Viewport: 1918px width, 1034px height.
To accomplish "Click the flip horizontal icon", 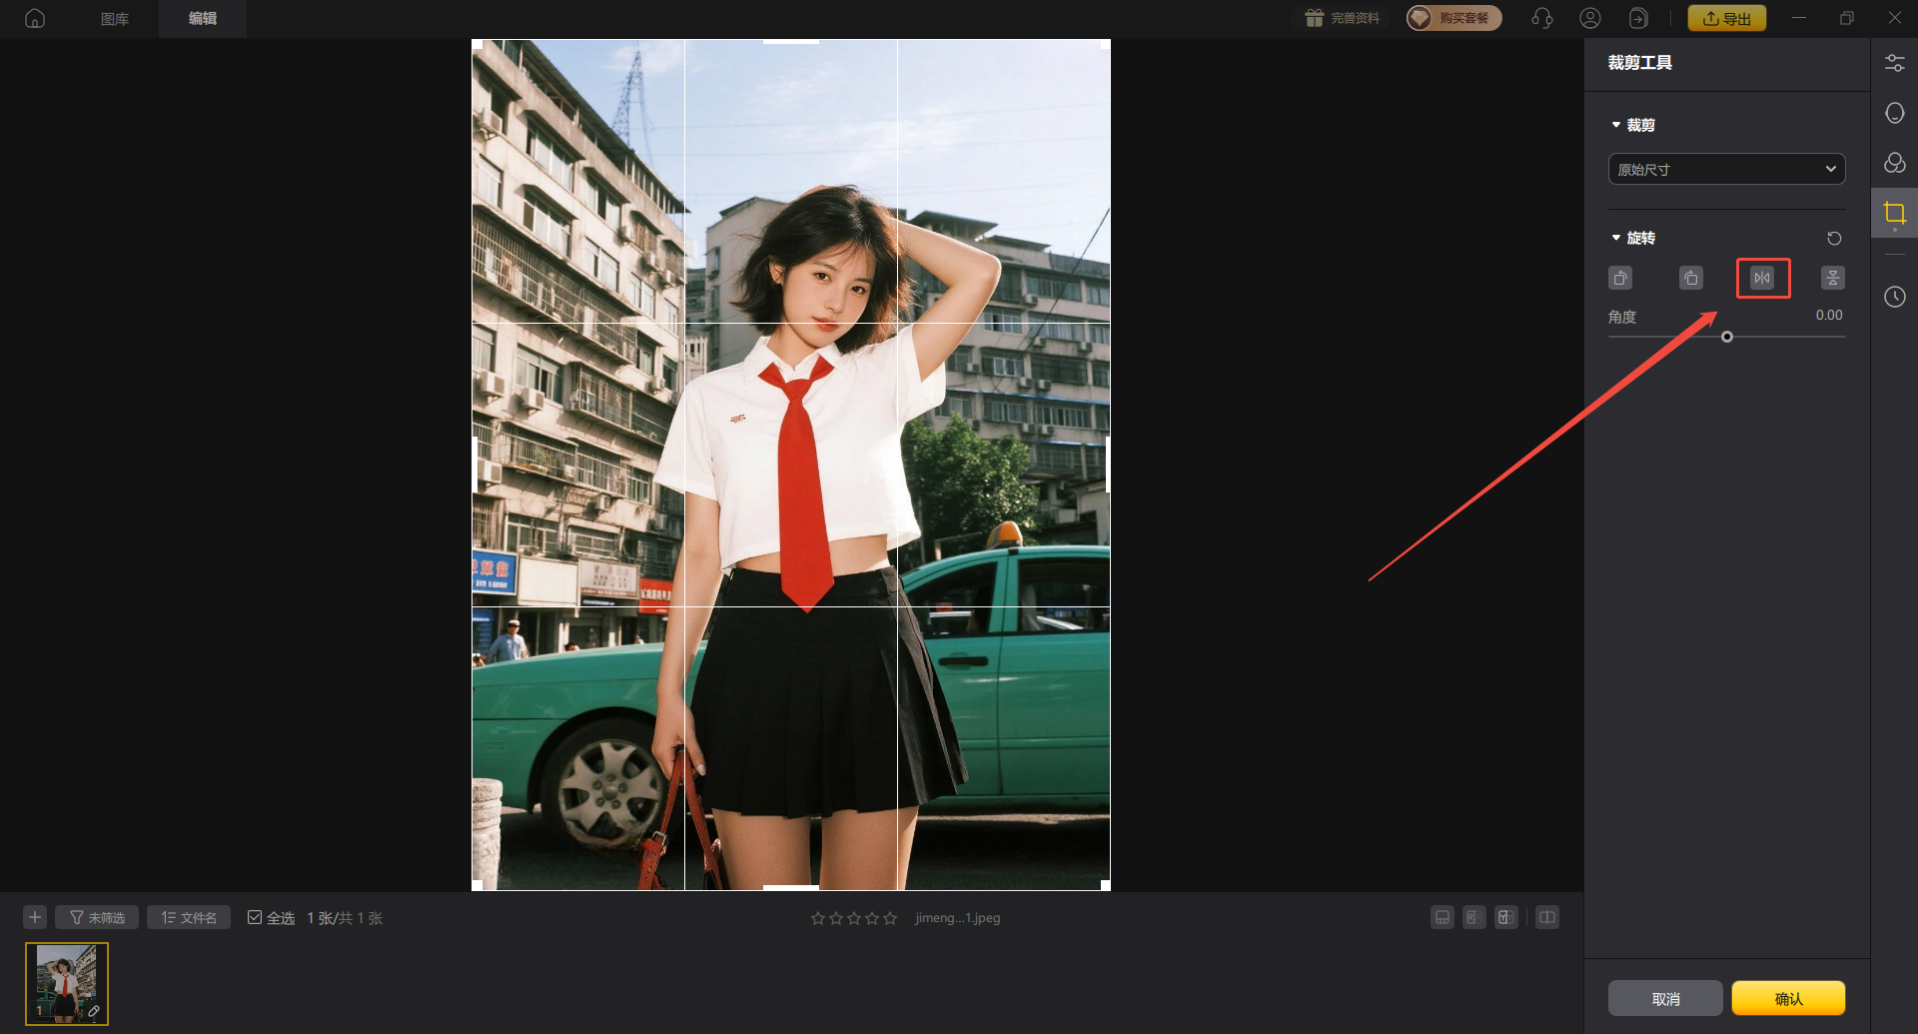I will coord(1762,278).
